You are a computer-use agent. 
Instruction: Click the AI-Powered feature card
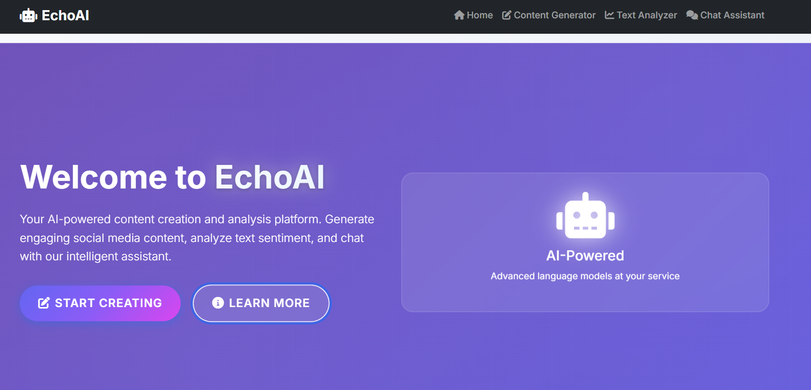pos(585,242)
